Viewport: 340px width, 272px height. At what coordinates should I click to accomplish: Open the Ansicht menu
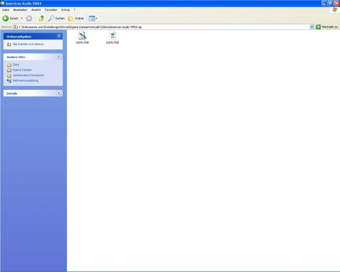click(x=36, y=10)
